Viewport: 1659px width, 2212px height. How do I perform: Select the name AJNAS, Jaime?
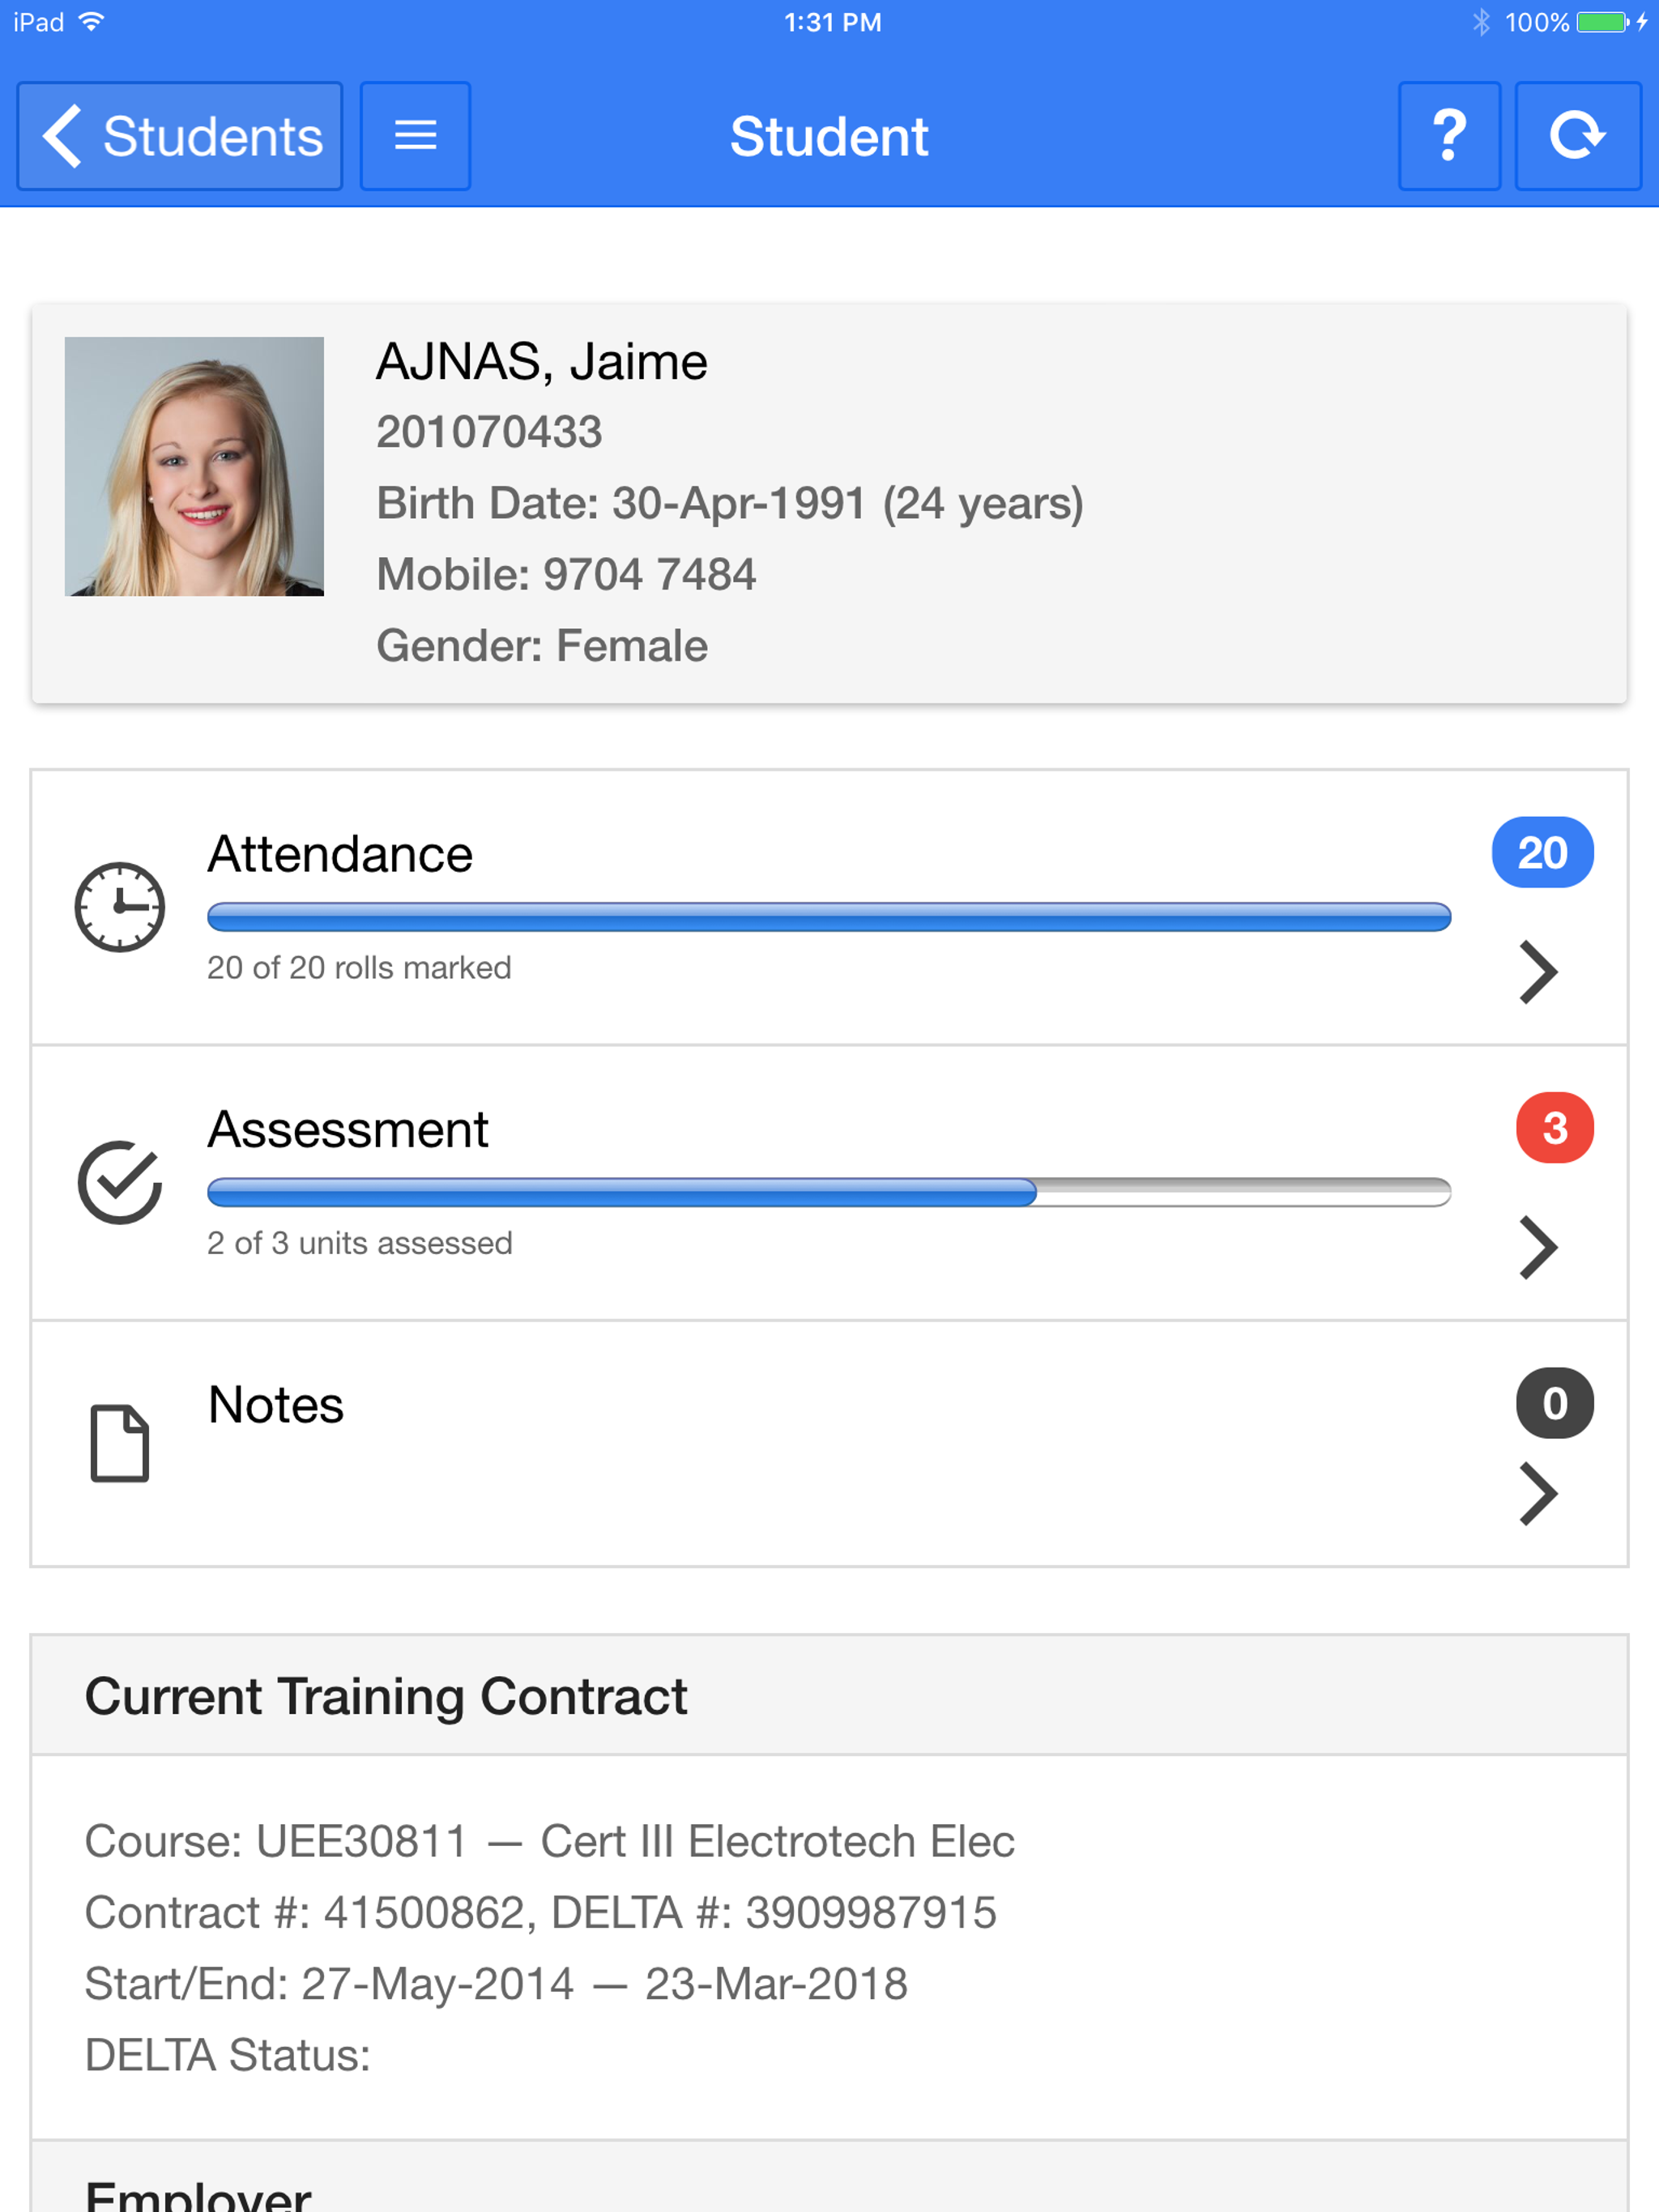[x=541, y=361]
